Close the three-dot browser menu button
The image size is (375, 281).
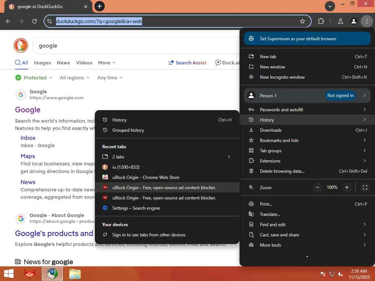tap(367, 21)
